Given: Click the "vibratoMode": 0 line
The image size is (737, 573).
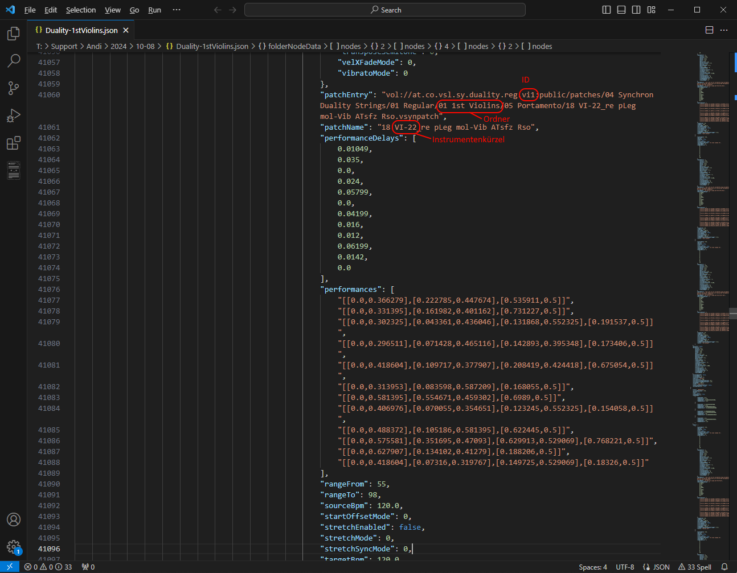Looking at the screenshot, I should pyautogui.click(x=372, y=73).
